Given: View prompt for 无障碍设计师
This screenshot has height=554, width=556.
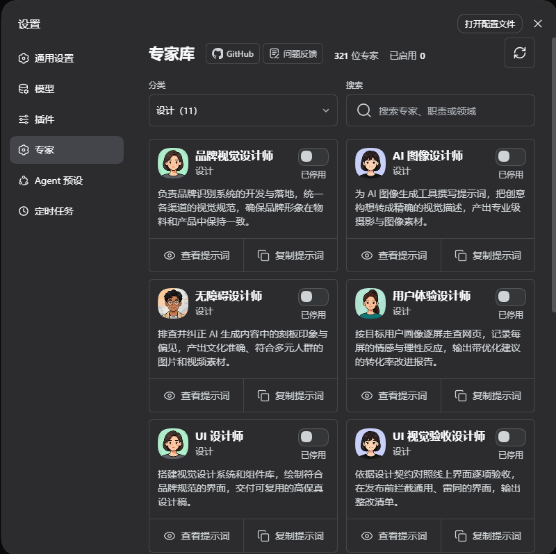Looking at the screenshot, I should tap(197, 396).
